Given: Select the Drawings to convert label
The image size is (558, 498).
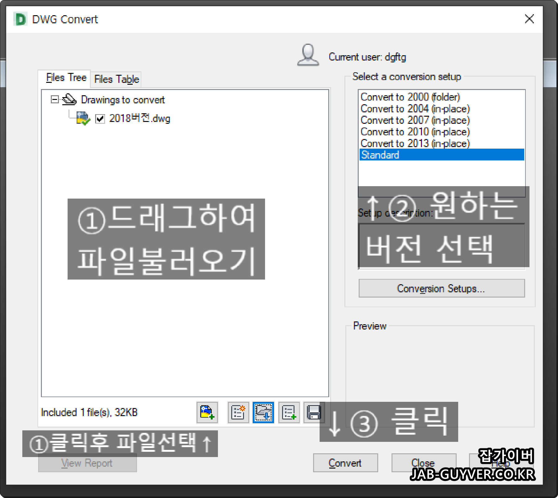Looking at the screenshot, I should click(x=123, y=100).
